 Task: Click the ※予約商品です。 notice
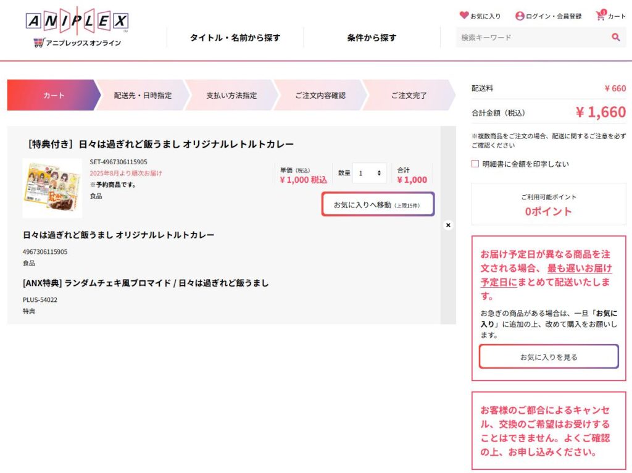tap(113, 184)
